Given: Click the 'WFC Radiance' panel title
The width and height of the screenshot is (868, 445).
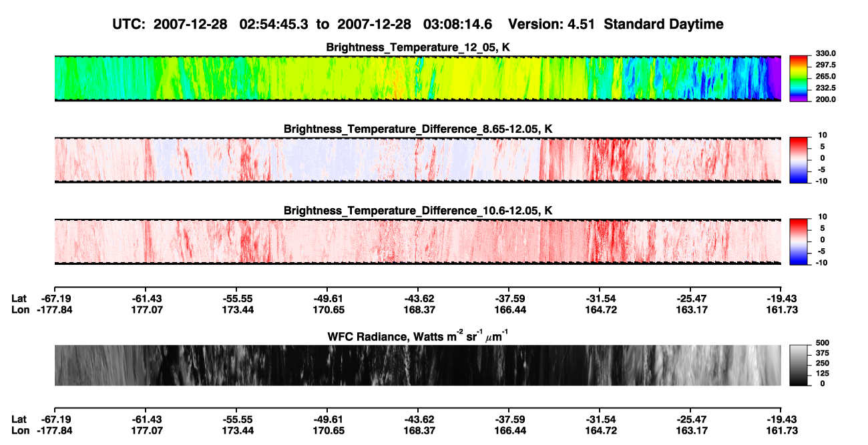Looking at the screenshot, I should pyautogui.click(x=418, y=336).
